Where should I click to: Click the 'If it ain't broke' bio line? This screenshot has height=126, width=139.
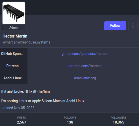click(x=25, y=91)
